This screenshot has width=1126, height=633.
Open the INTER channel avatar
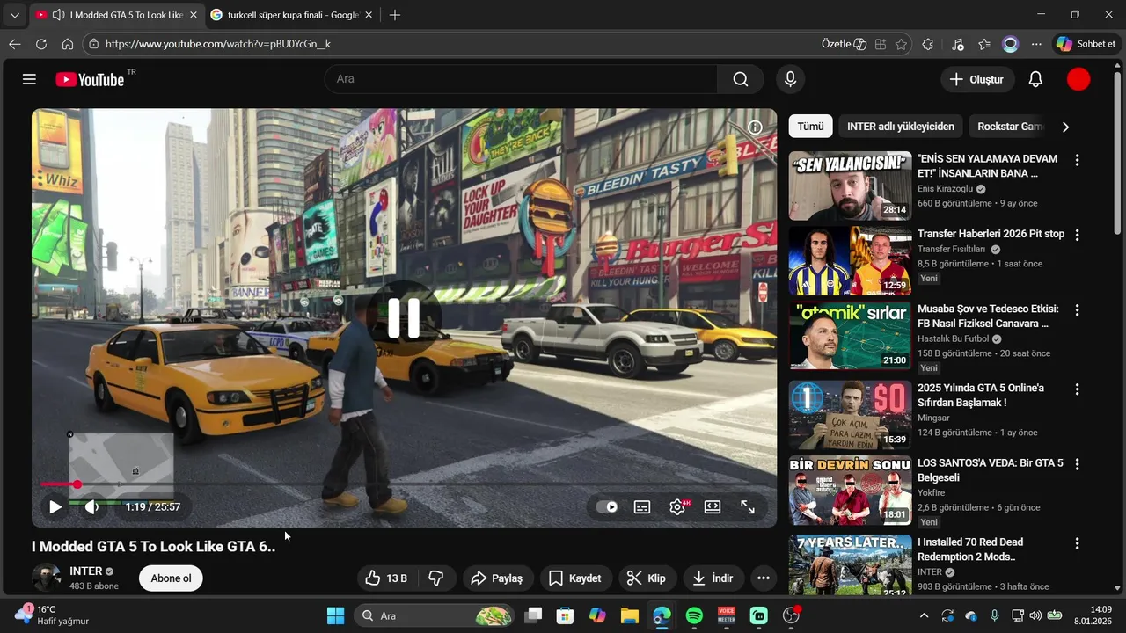[46, 578]
